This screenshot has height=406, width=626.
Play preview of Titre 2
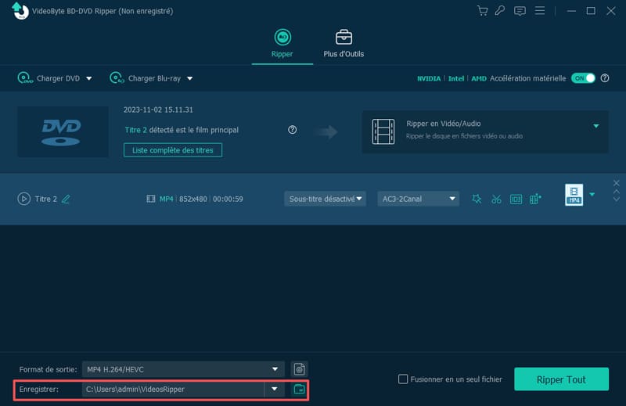(x=23, y=199)
